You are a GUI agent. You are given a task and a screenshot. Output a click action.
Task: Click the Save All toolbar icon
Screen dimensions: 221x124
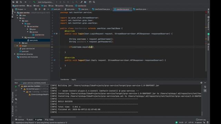tap(17, 2)
